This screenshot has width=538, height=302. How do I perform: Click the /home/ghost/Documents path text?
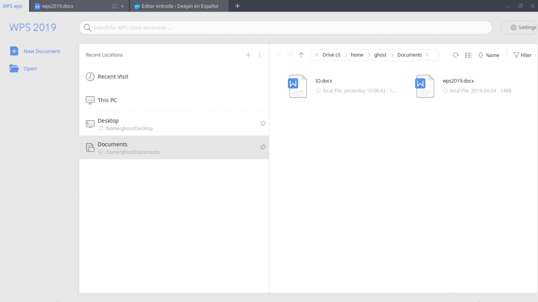click(x=132, y=152)
